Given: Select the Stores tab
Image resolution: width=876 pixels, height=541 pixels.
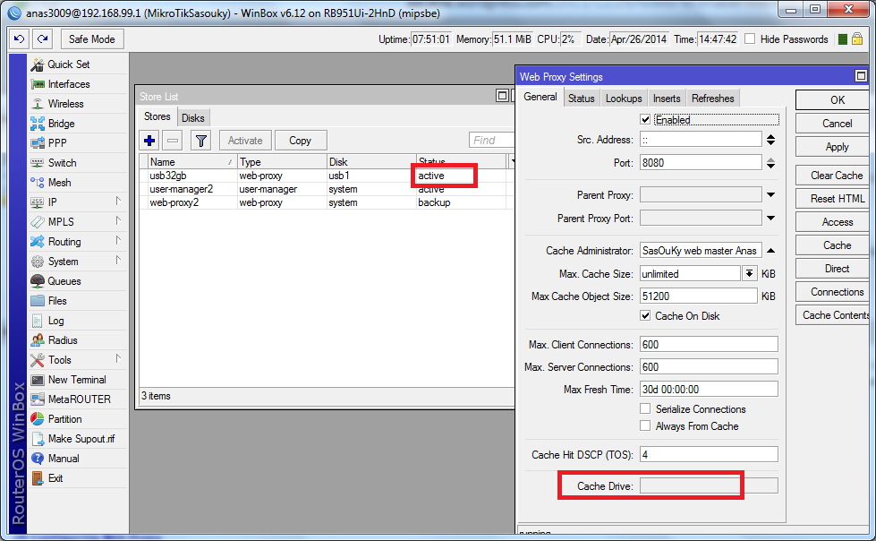Looking at the screenshot, I should (157, 116).
